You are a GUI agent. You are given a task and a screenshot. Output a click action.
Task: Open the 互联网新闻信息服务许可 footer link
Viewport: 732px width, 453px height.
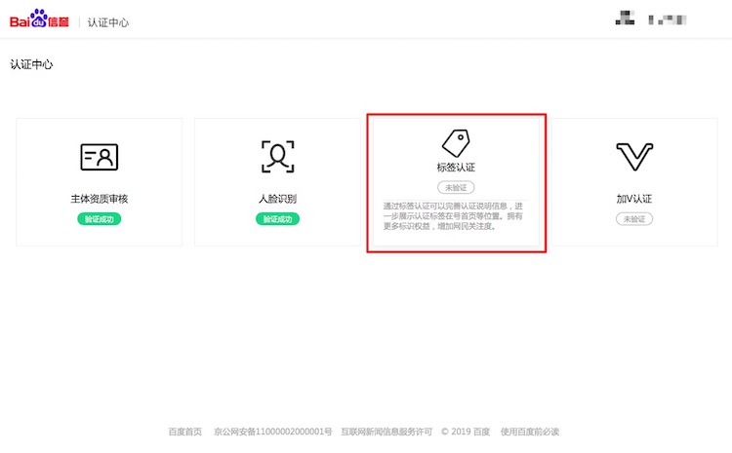tap(386, 432)
